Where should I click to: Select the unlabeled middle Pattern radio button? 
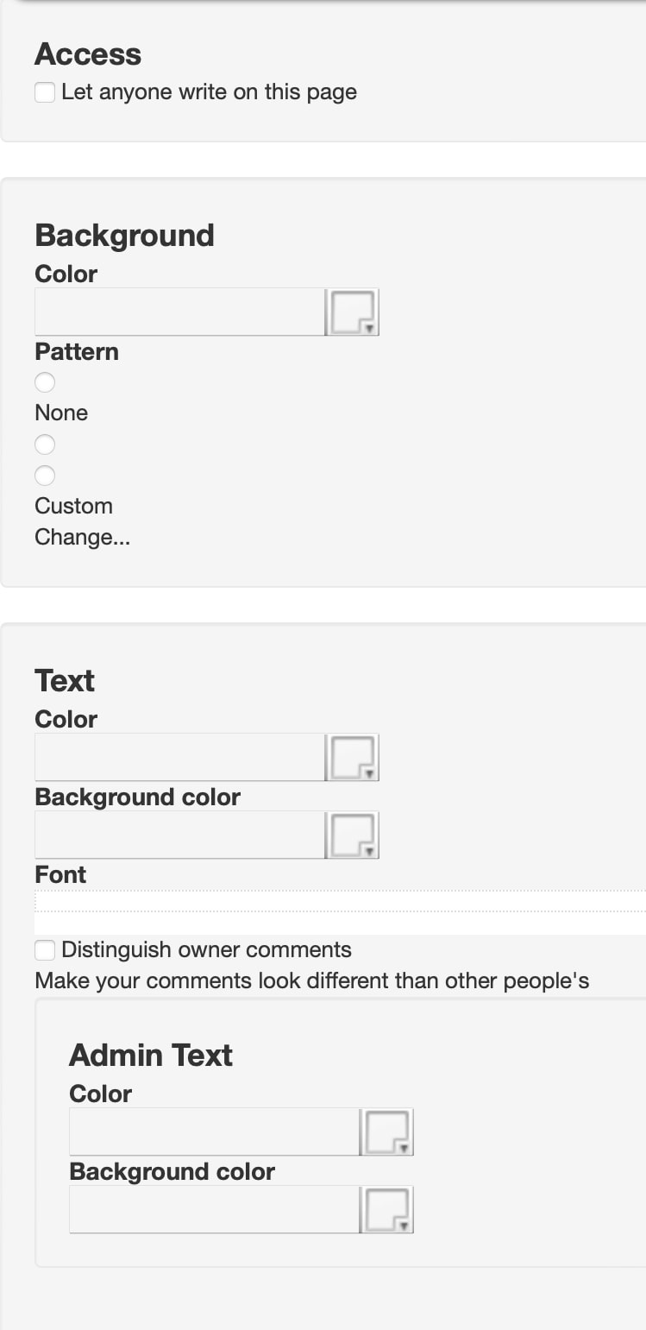[45, 444]
